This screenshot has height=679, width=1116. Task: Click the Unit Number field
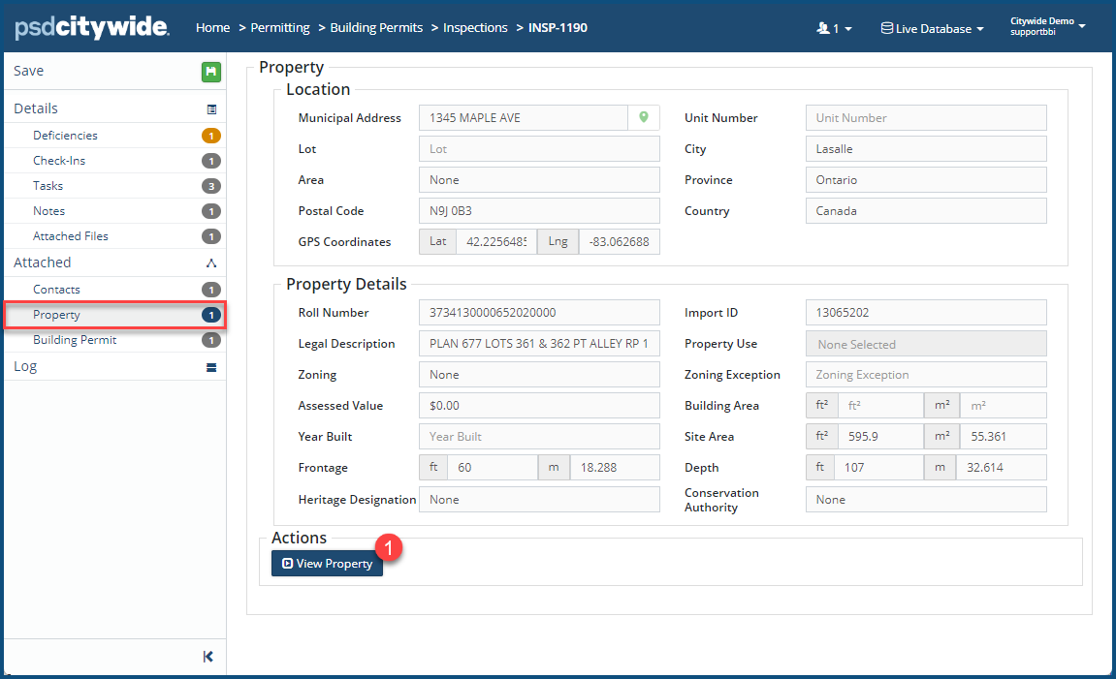tap(926, 117)
